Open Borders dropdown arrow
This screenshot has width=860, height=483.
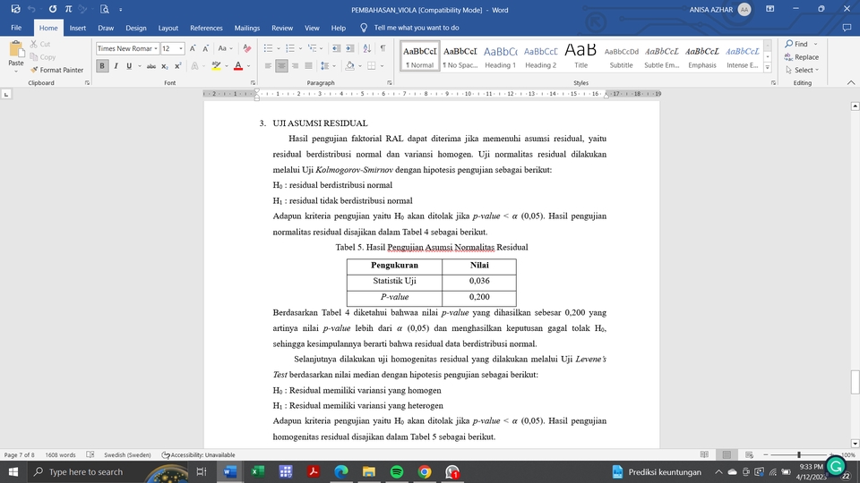click(x=382, y=66)
